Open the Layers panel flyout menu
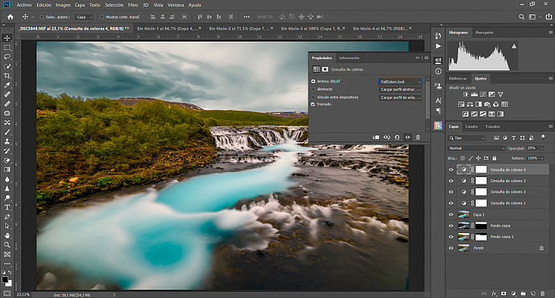555x298 pixels. (550, 126)
